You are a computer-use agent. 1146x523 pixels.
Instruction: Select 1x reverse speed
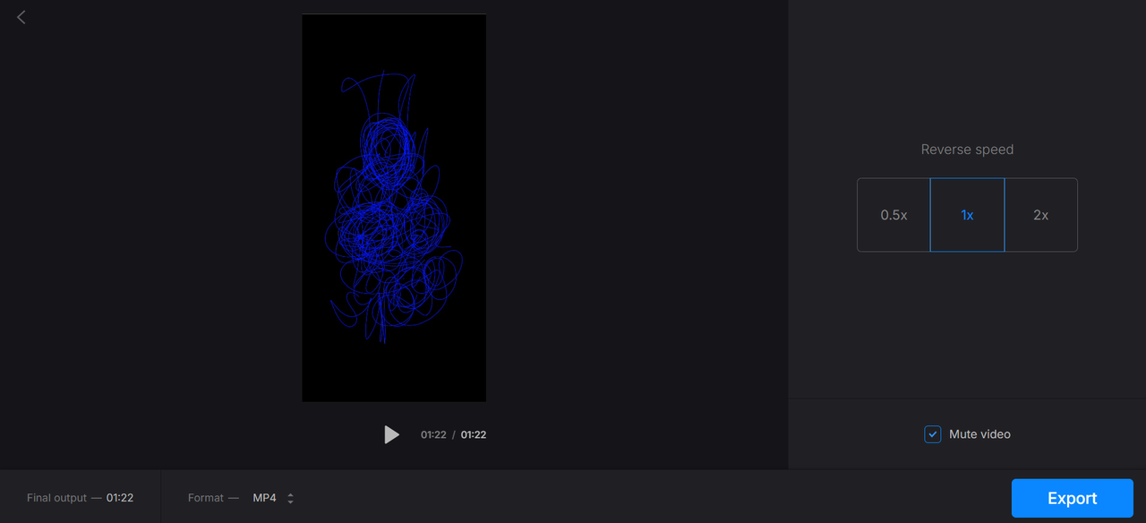pos(967,215)
